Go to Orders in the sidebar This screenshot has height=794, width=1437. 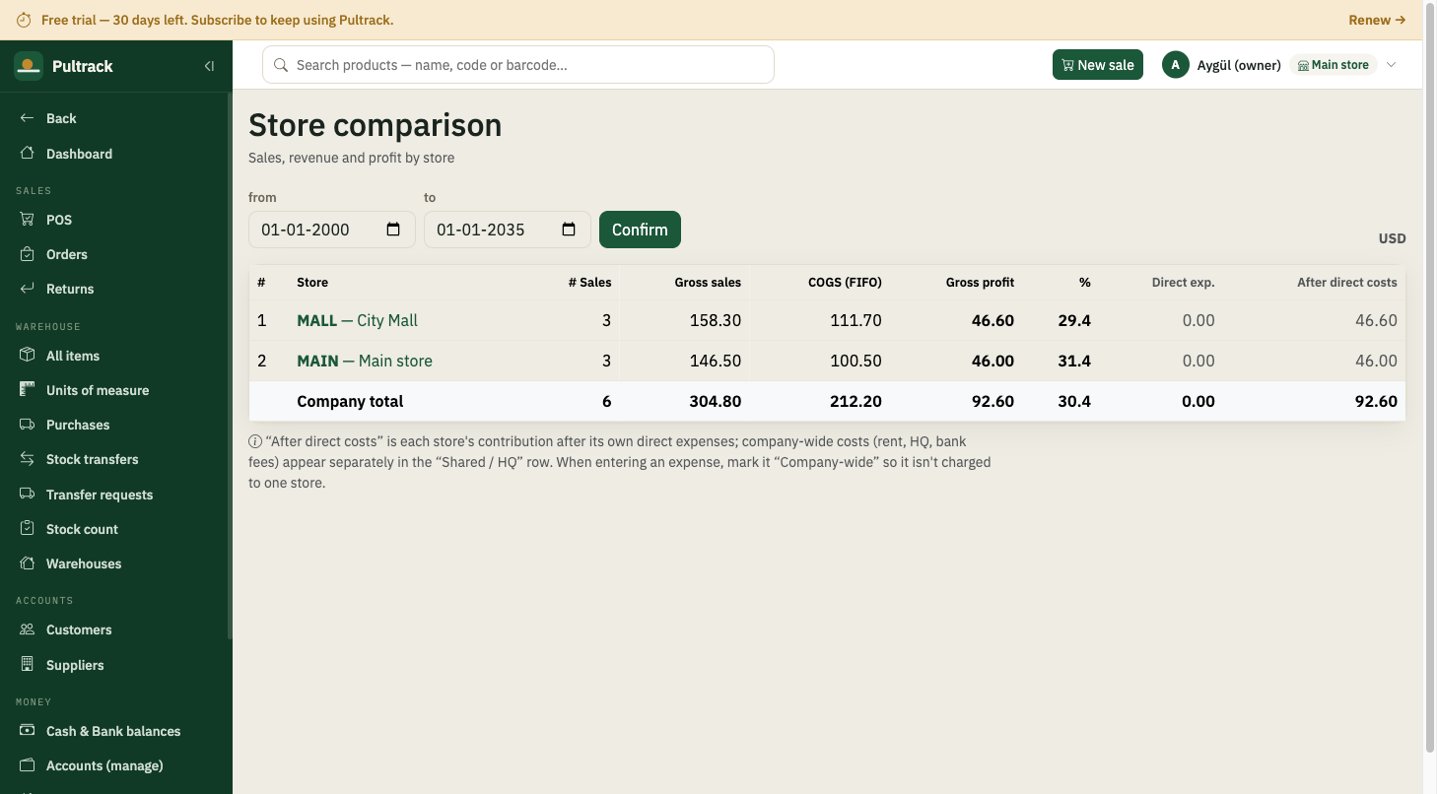click(x=114, y=254)
